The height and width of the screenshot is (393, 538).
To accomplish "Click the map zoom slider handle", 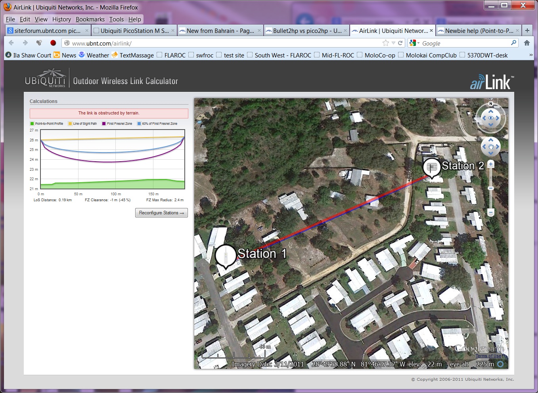I will [491, 188].
